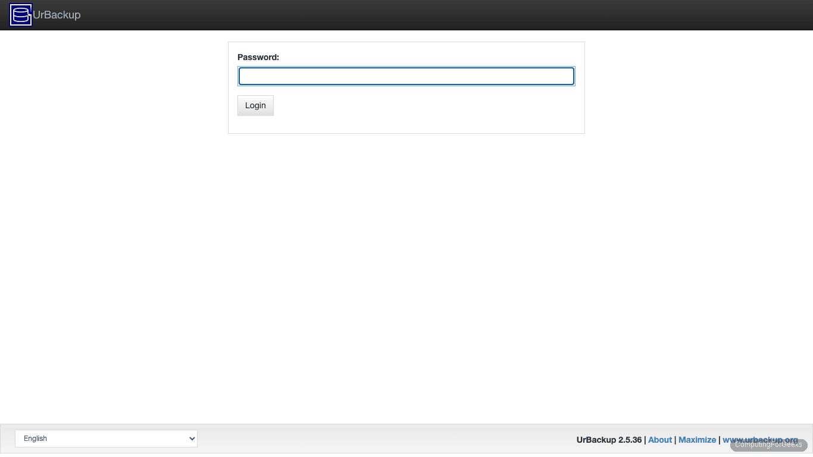Select the Password label above the input

258,57
